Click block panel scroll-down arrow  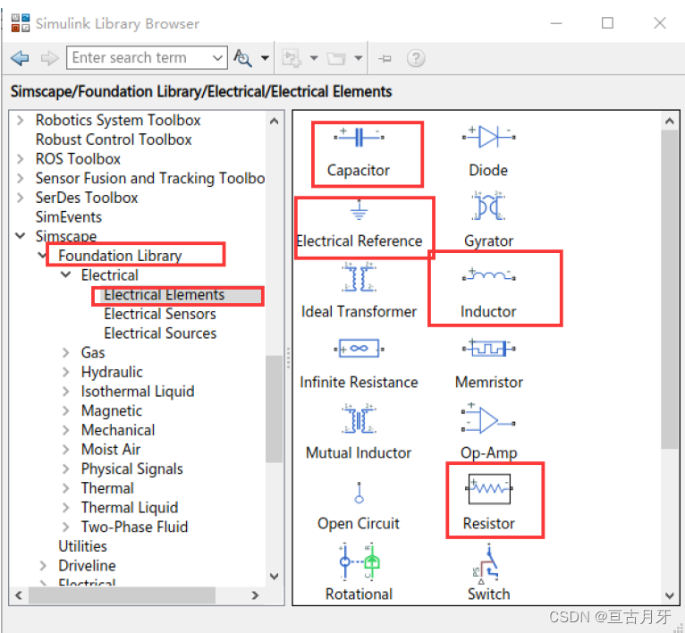[x=669, y=595]
